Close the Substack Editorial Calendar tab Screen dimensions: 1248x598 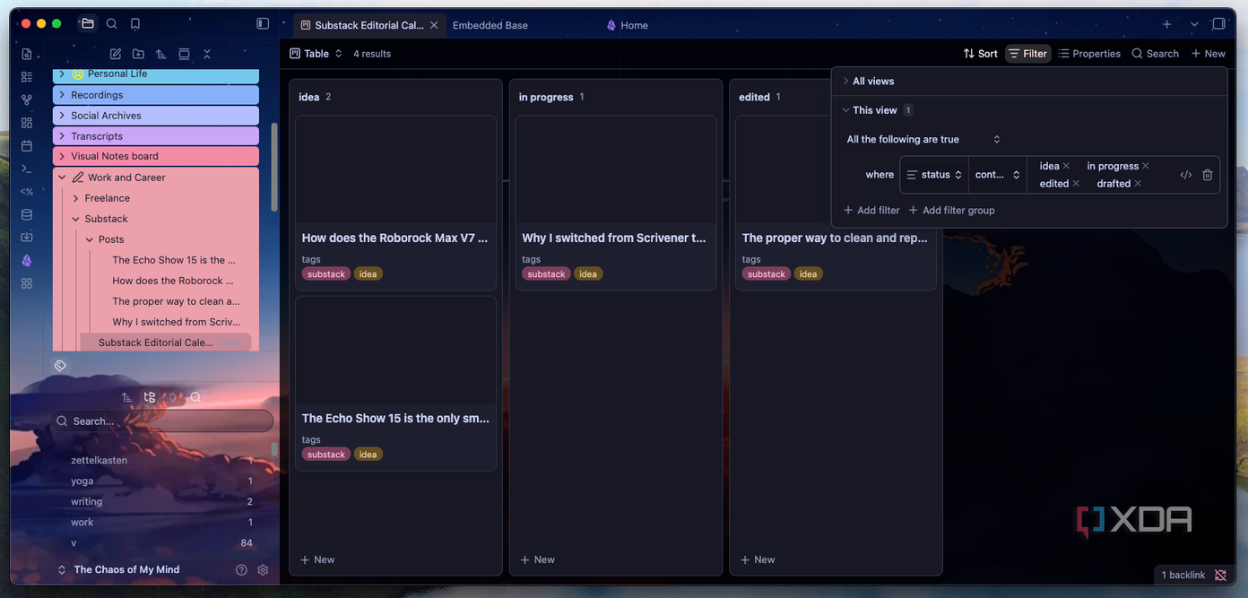click(434, 25)
